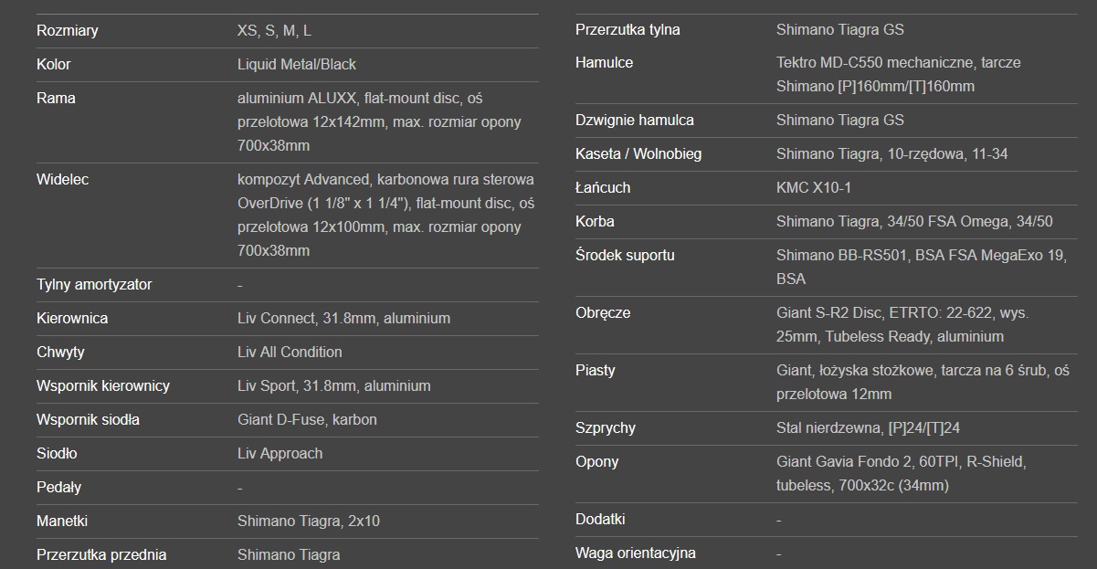Viewport: 1097px width, 569px height.
Task: Select the Wspornik kierownicy label
Action: (103, 385)
